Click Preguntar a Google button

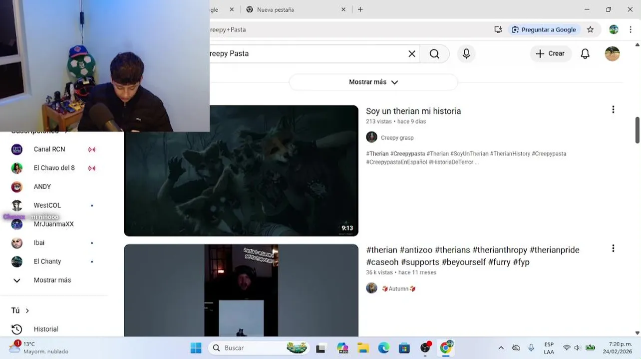(x=544, y=30)
